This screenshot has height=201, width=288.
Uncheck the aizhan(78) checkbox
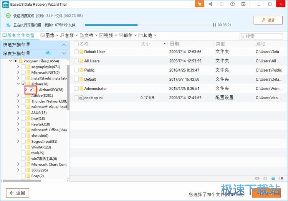(23, 84)
